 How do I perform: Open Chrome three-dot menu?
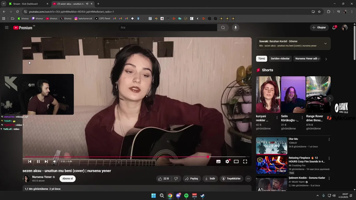(352, 12)
